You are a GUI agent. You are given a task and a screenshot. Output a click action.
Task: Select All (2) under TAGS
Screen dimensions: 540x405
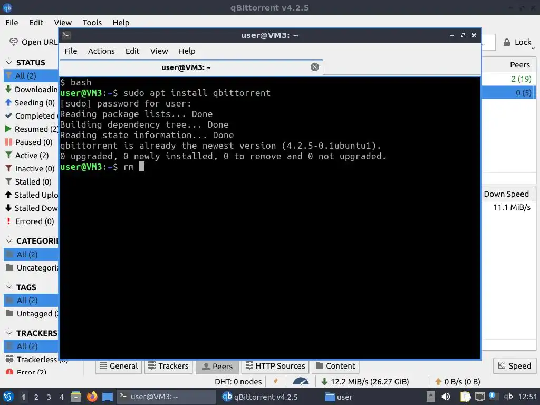[31, 300]
